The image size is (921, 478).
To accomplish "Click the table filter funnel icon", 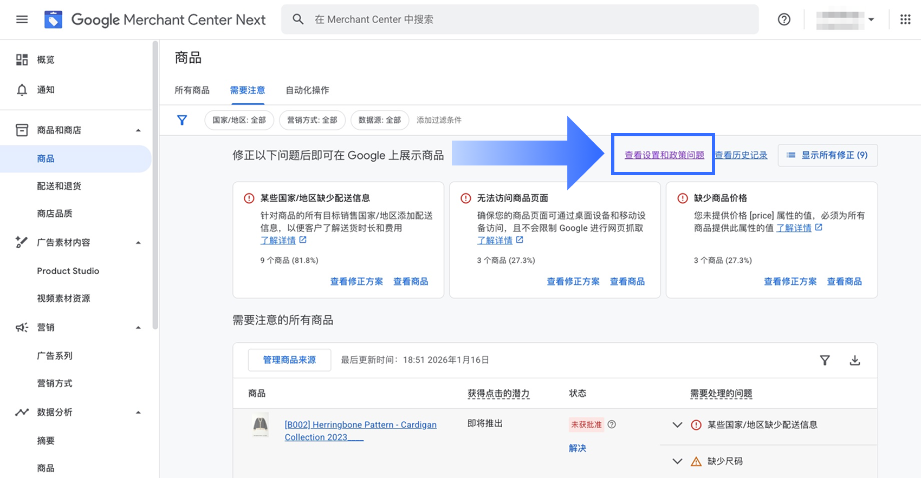I will tap(825, 360).
